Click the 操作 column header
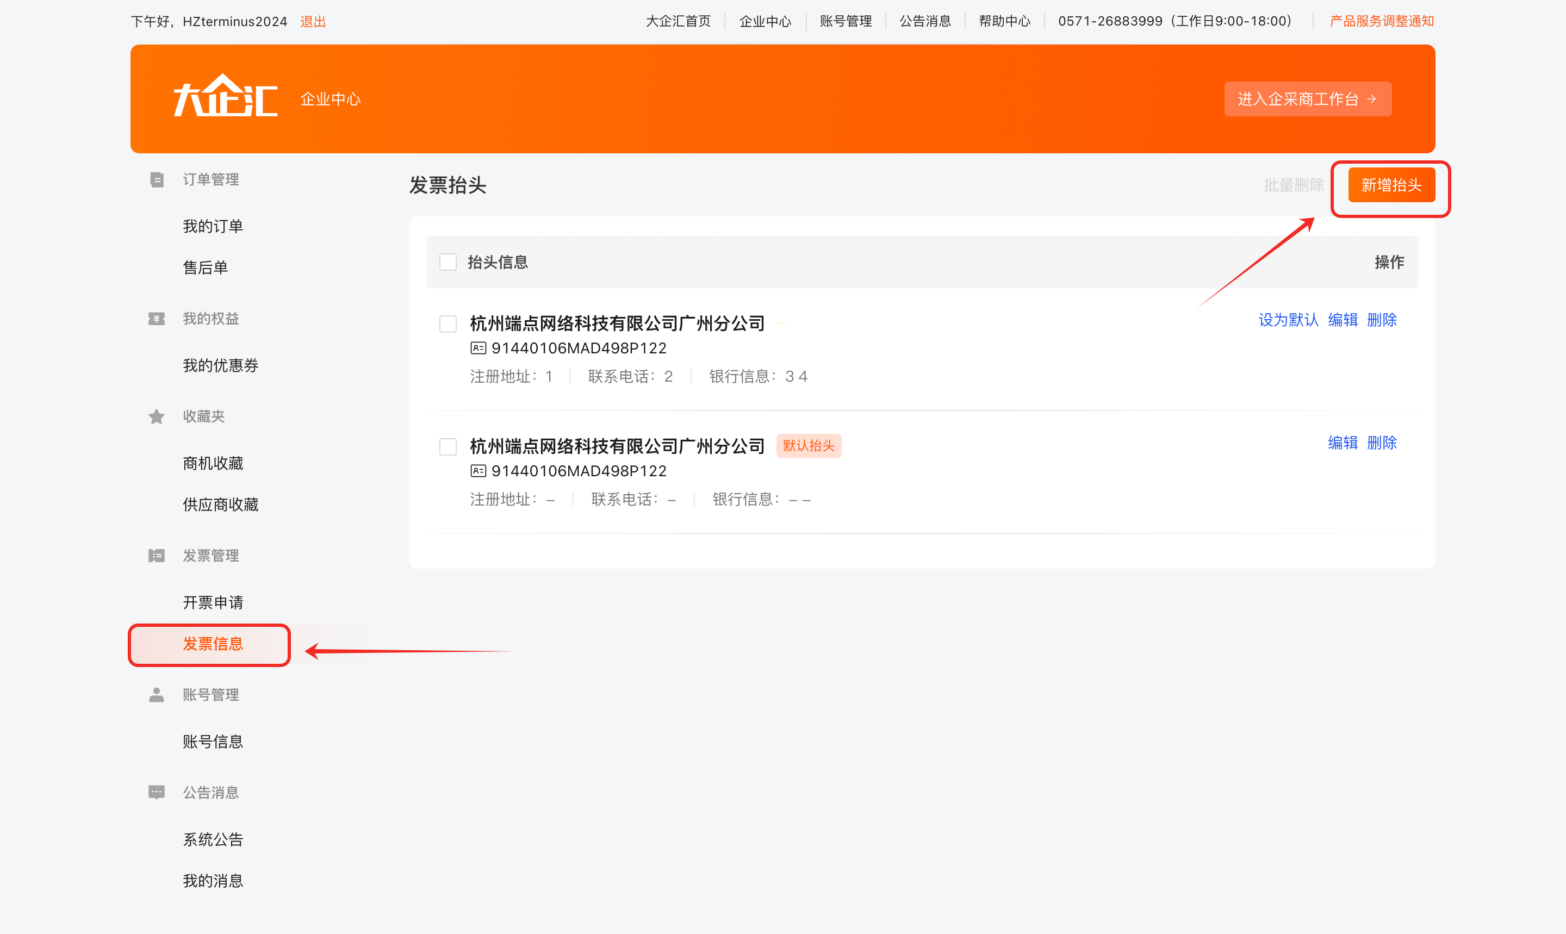Image resolution: width=1566 pixels, height=934 pixels. (x=1389, y=263)
